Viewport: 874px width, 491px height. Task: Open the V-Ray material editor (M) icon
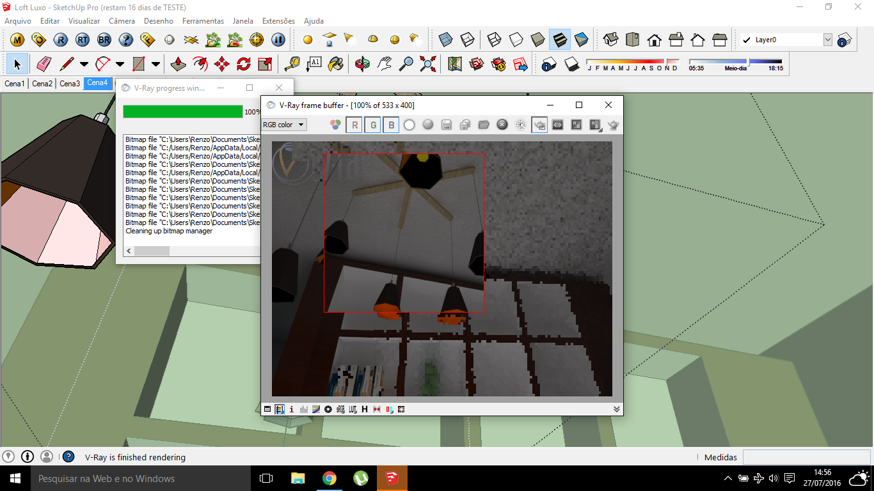17,40
